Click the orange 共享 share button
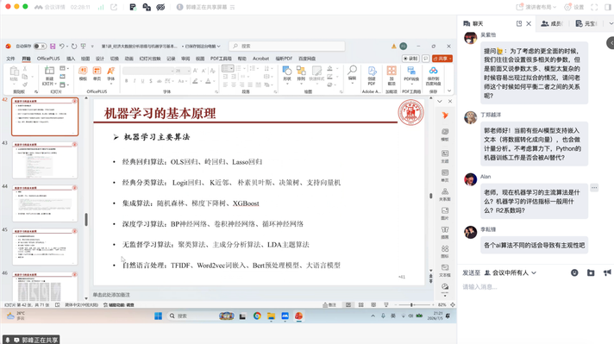The height and width of the screenshot is (344, 614). [x=442, y=59]
